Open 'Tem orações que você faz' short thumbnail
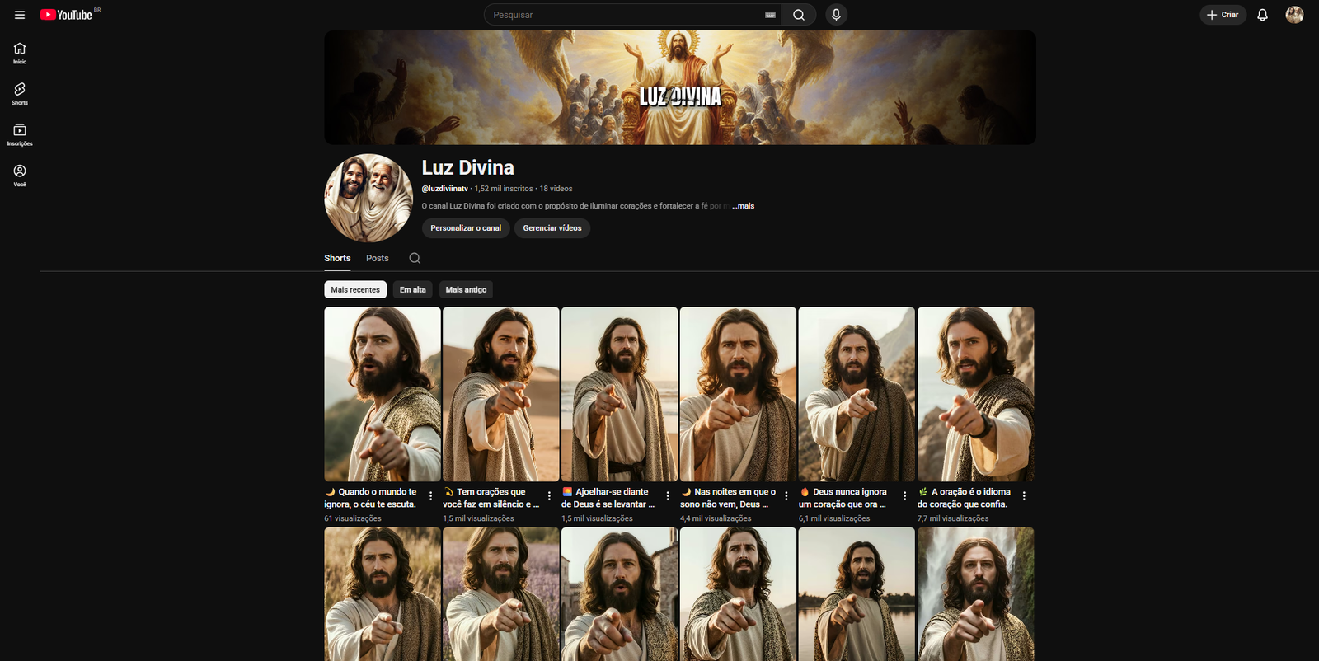Image resolution: width=1319 pixels, height=661 pixels. point(501,394)
